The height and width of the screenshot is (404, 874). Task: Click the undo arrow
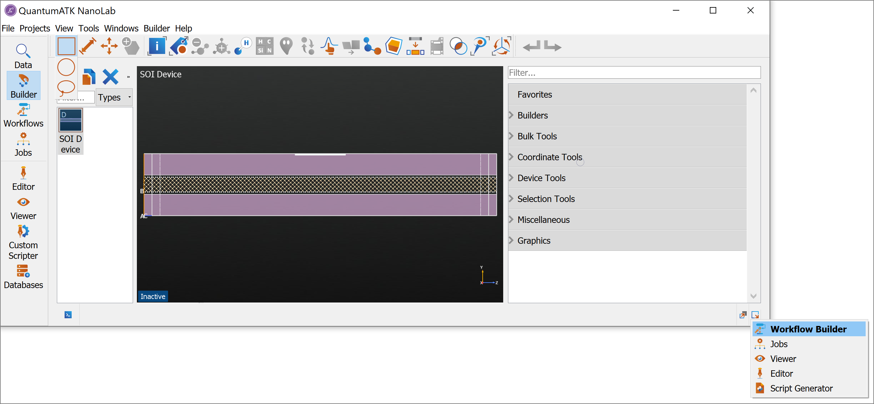pos(532,46)
